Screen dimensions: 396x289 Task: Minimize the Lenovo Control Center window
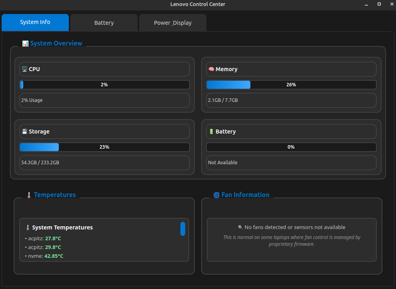366,4
